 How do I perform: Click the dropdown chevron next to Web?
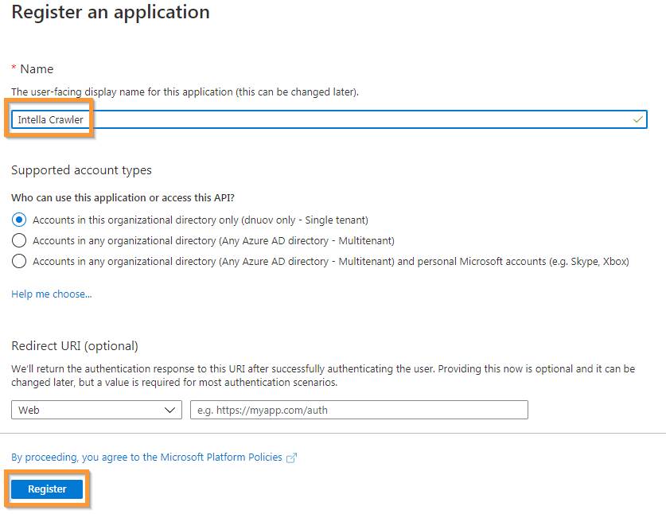click(169, 410)
